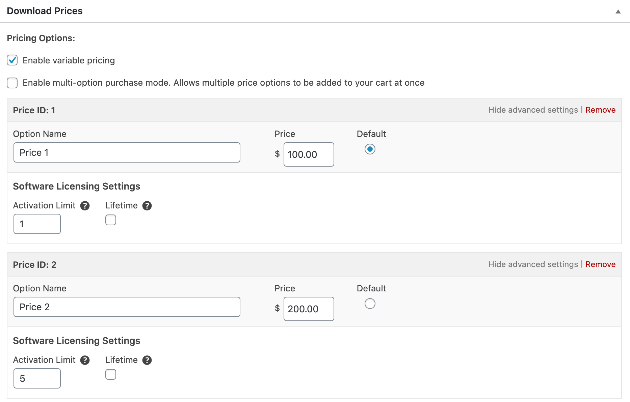Enable Lifetime checkbox for Price ID 2
The image size is (630, 402).
click(x=111, y=374)
